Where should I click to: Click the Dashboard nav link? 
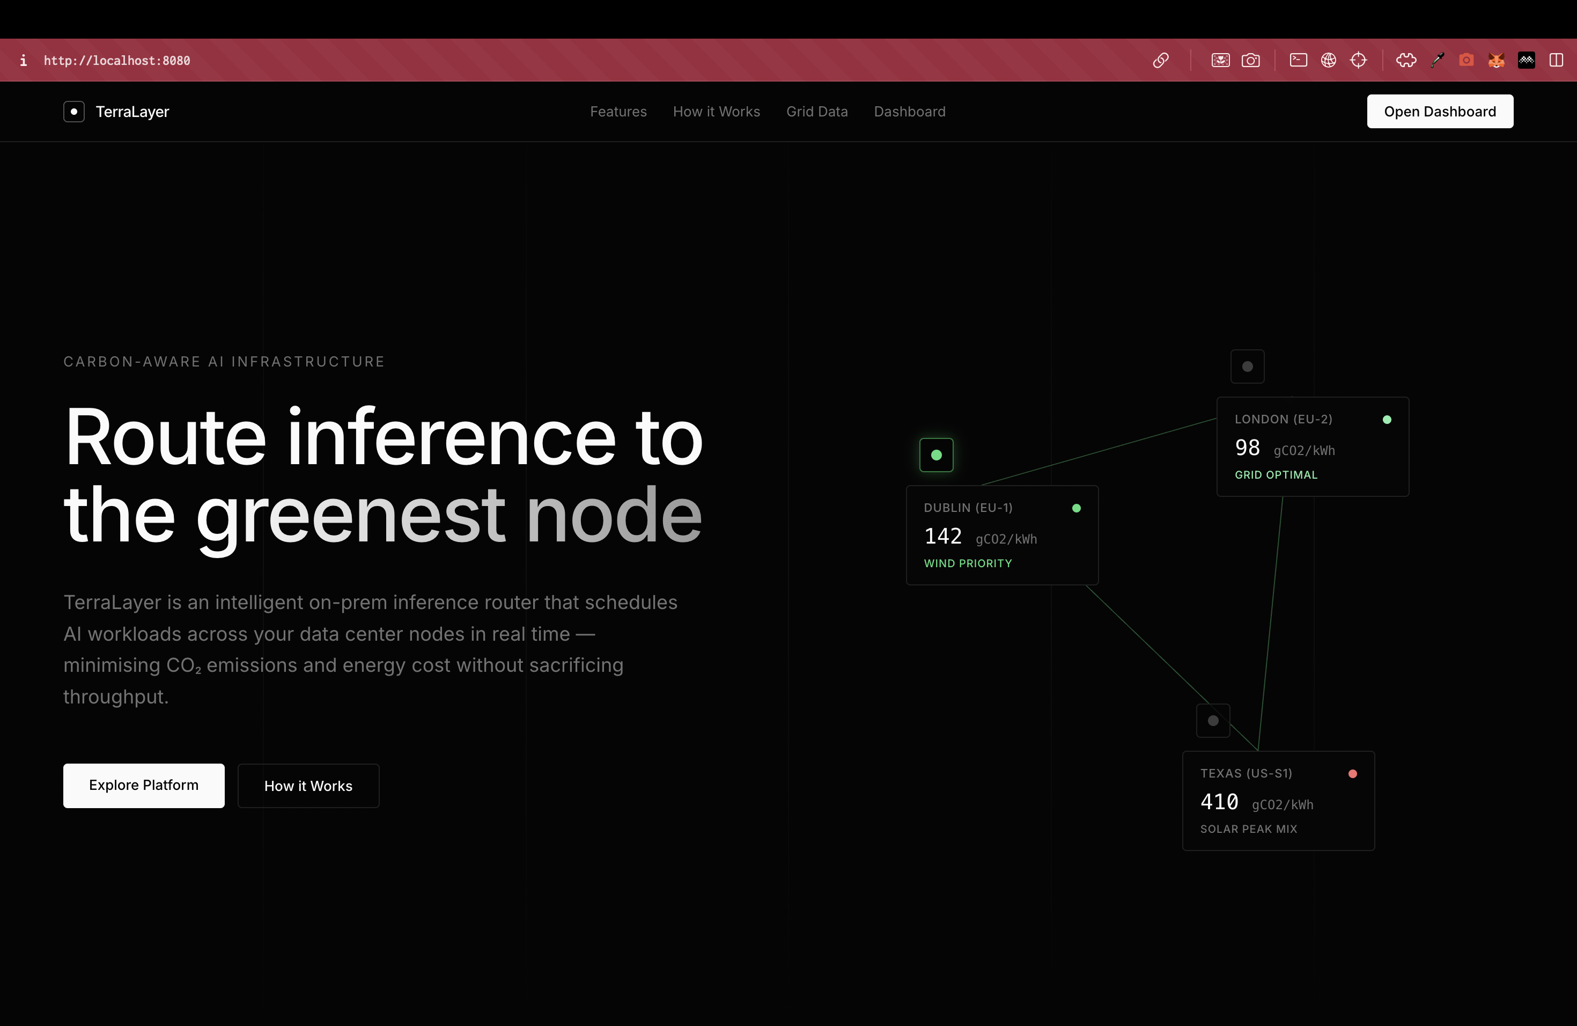point(909,112)
